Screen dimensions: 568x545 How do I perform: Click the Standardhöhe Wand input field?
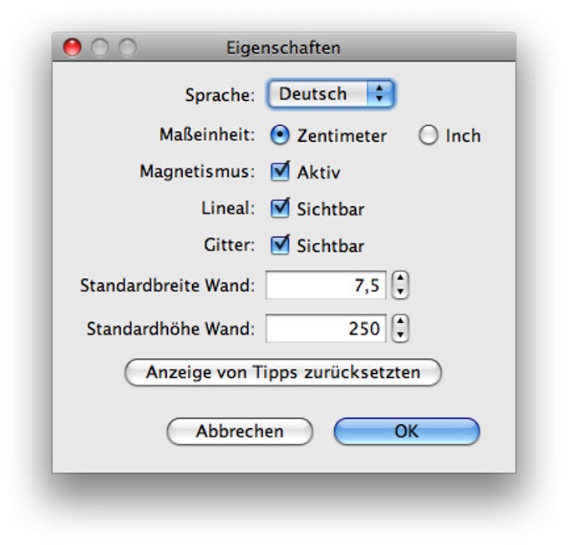(x=326, y=328)
